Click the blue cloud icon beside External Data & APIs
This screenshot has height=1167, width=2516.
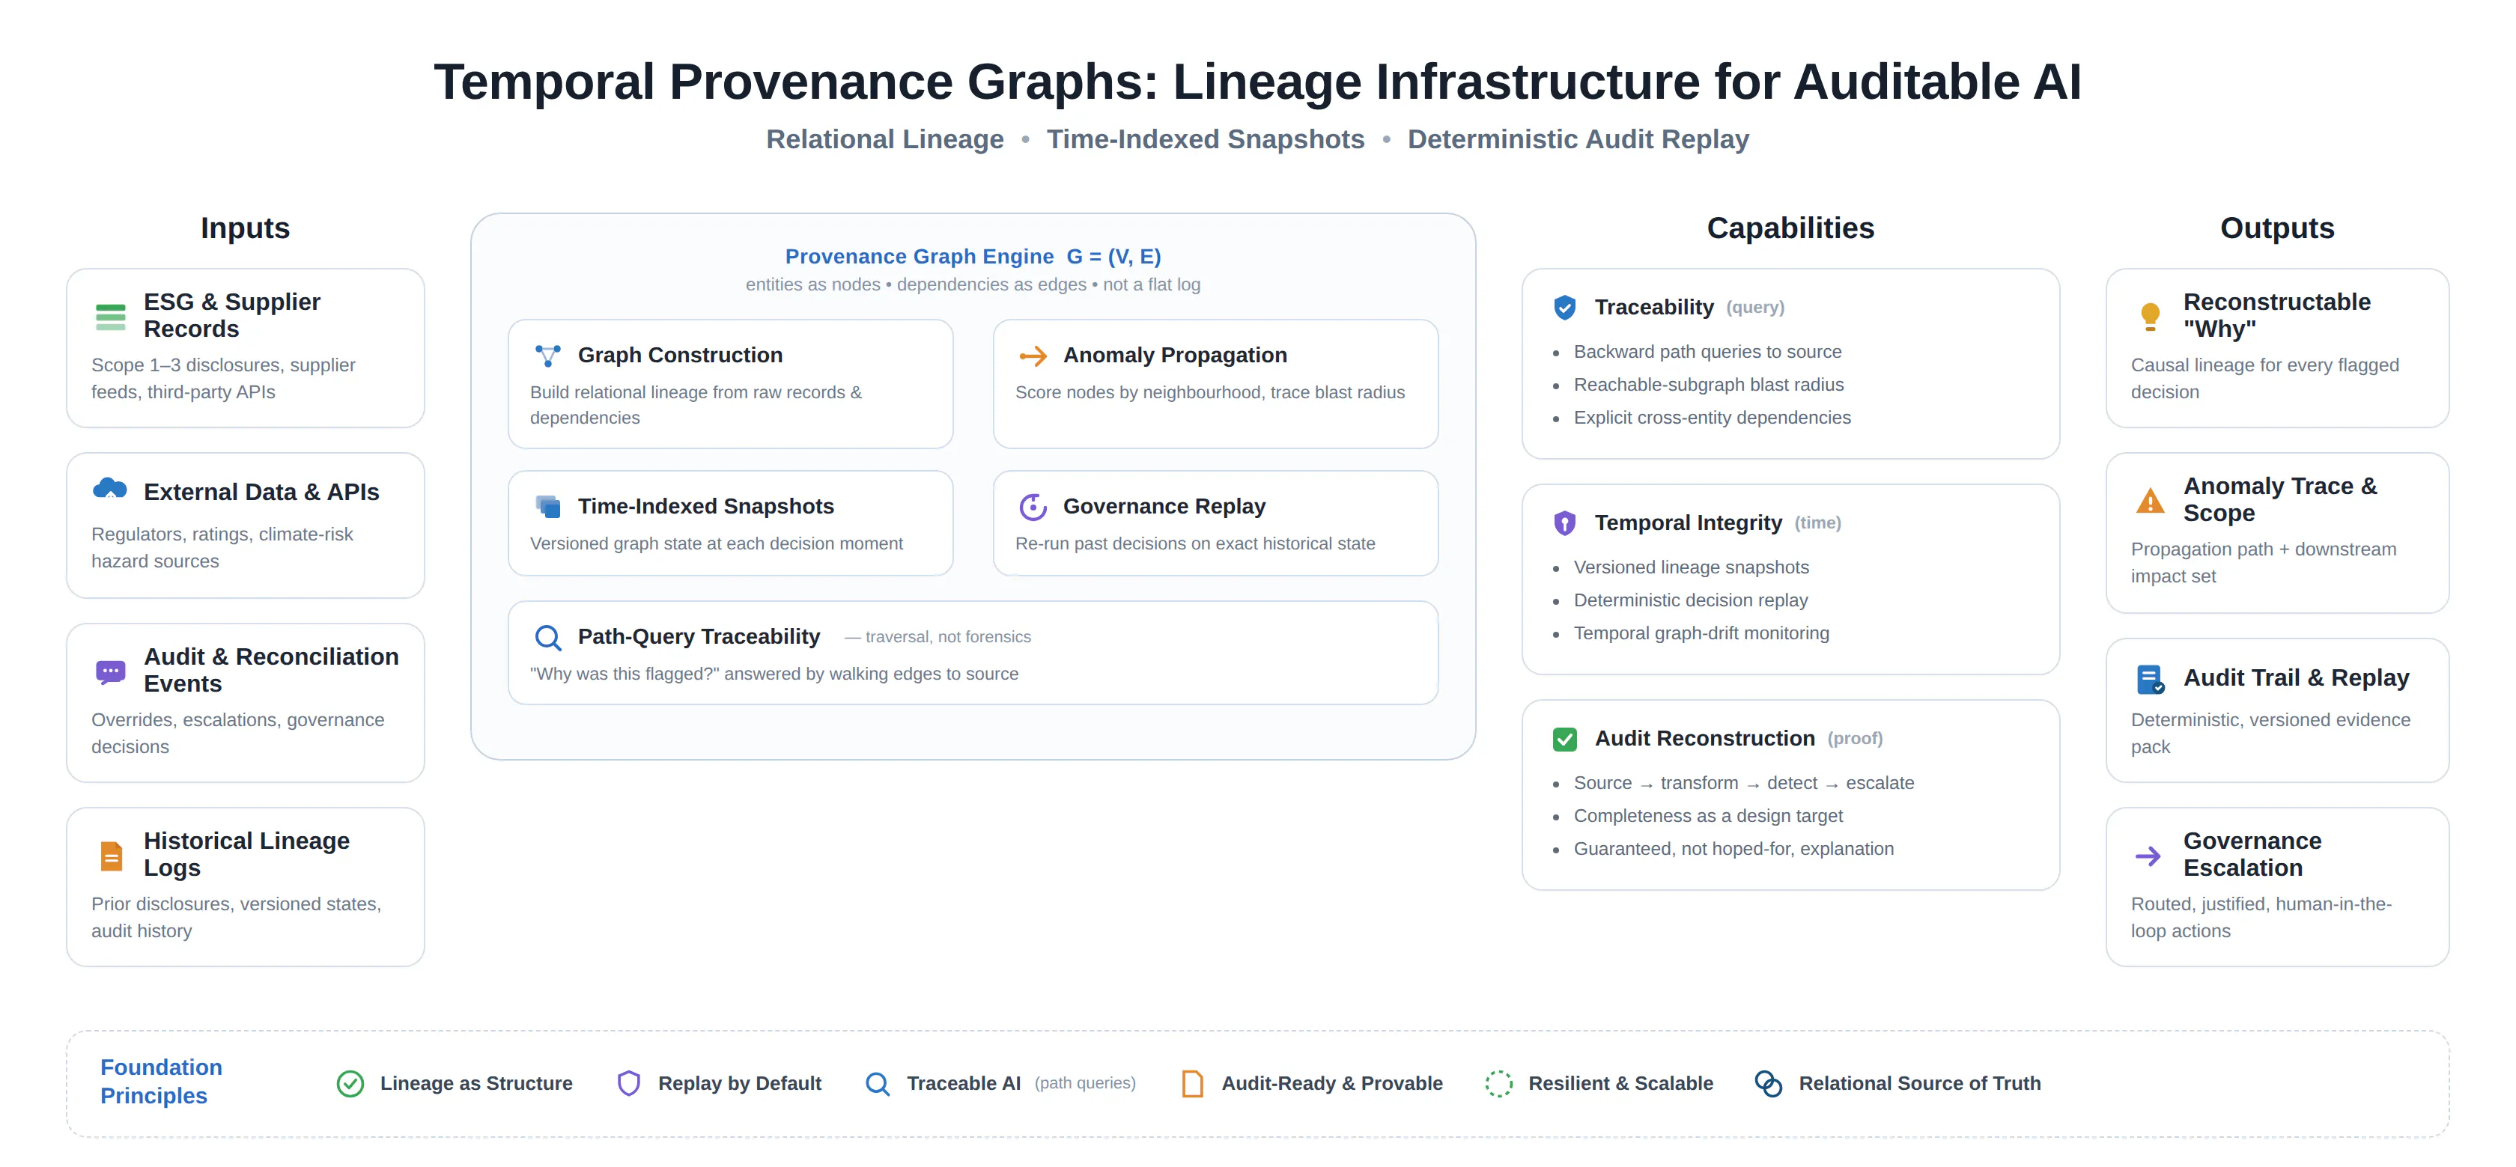pos(110,488)
